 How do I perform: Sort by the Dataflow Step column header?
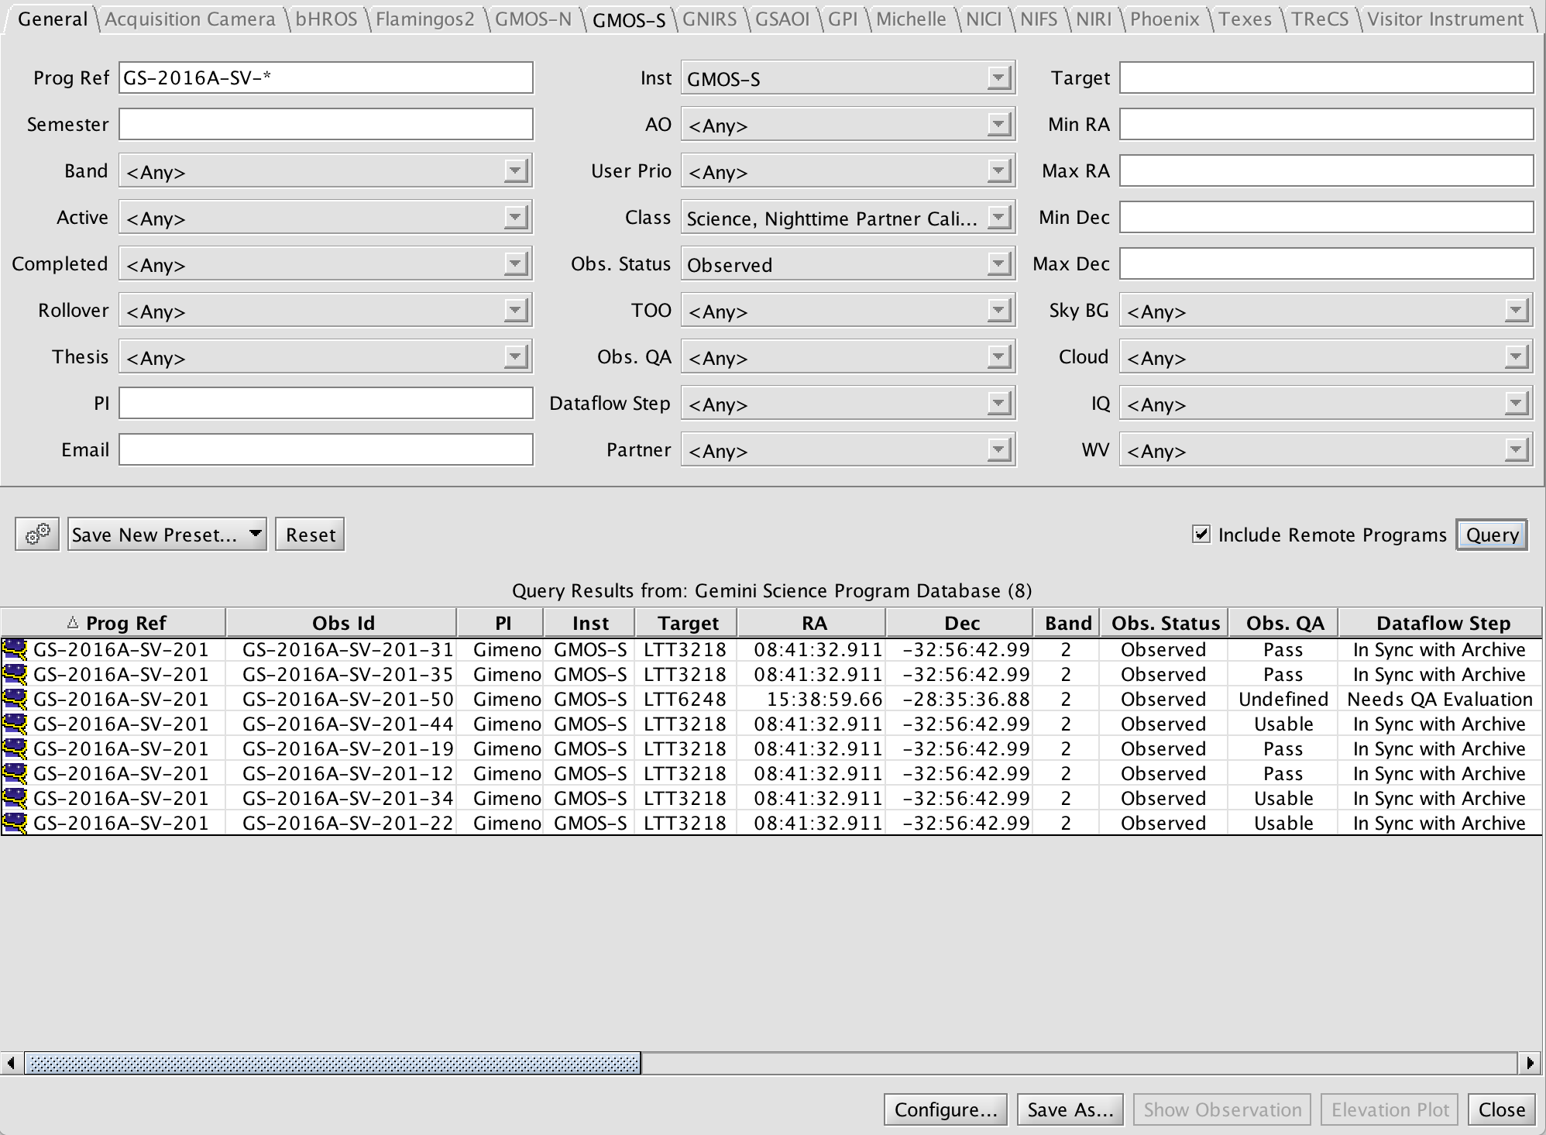click(x=1442, y=623)
